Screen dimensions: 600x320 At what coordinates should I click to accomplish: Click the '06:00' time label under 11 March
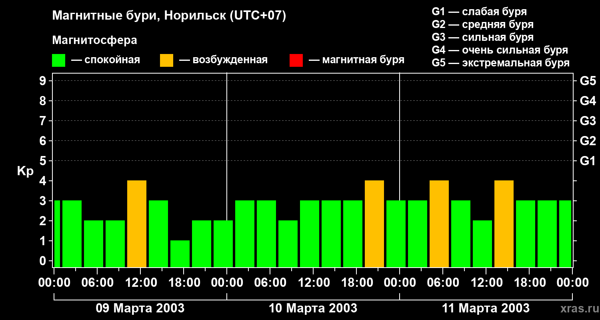(x=443, y=283)
